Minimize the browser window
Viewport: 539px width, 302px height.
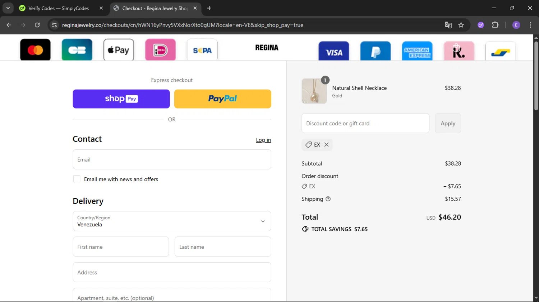(494, 8)
